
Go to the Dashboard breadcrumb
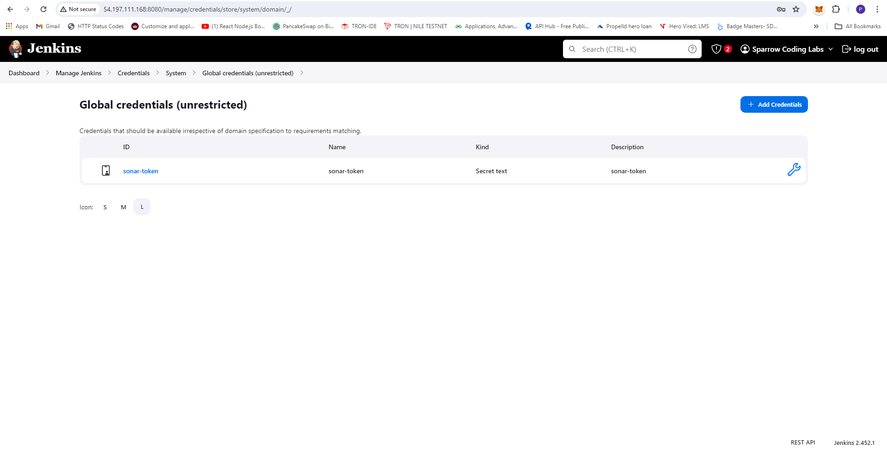[24, 73]
